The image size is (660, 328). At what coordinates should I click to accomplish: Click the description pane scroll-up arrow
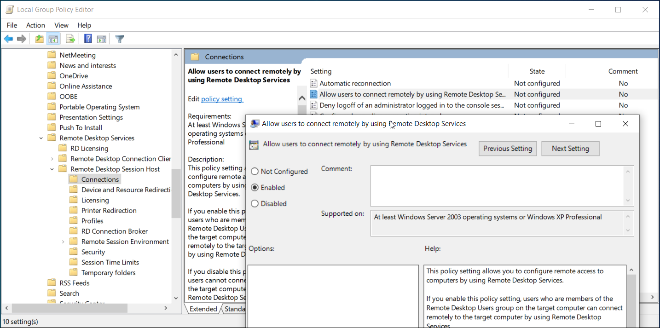click(x=302, y=98)
